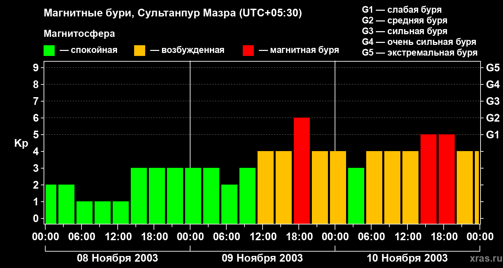Click the green «спокойная» legend swatch
The image size is (503, 268).
[x=49, y=51]
